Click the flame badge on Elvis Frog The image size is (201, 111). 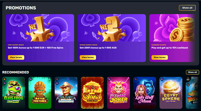(5, 79)
